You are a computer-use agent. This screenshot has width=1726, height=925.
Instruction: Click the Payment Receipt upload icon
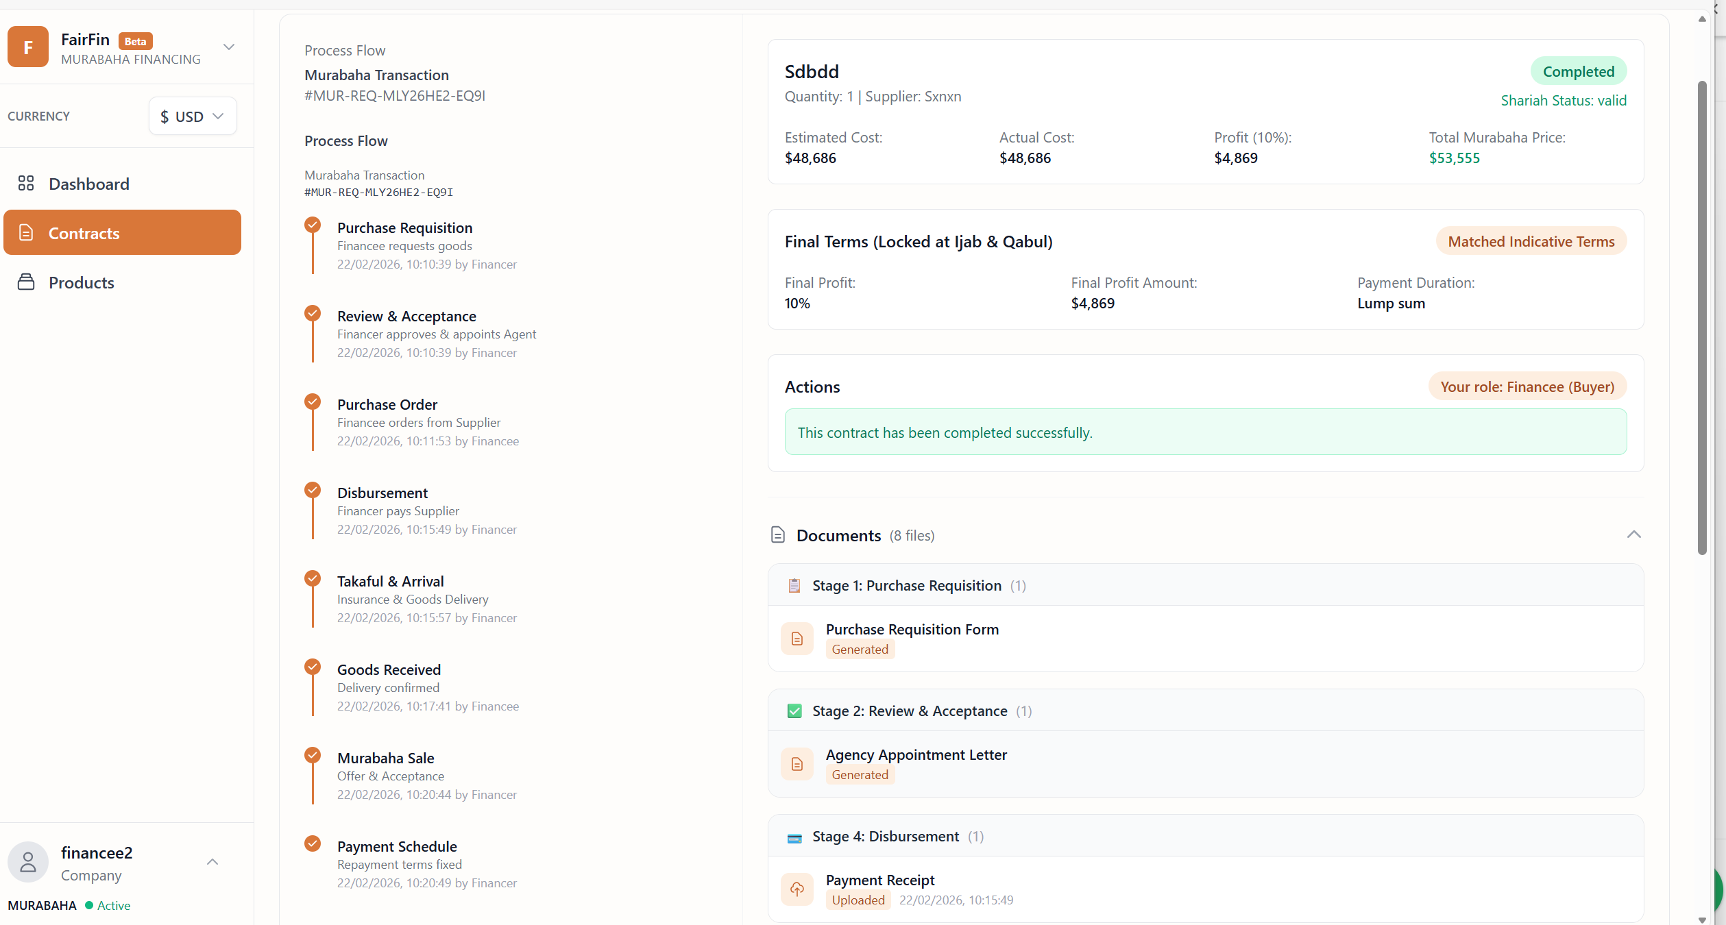coord(797,889)
